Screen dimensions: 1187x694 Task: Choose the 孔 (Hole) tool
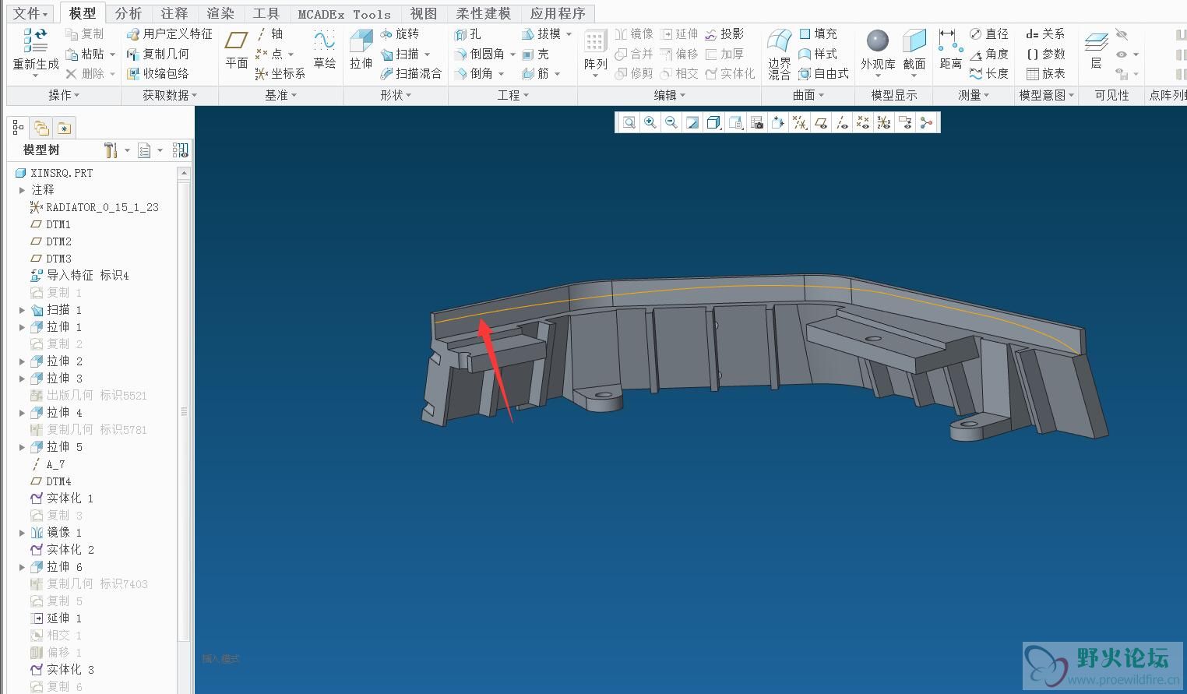(x=468, y=34)
